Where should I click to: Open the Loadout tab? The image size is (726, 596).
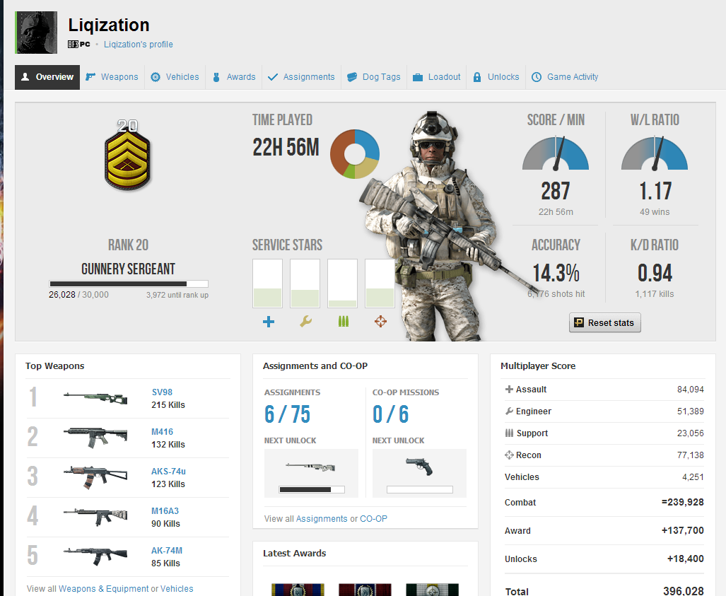(437, 77)
